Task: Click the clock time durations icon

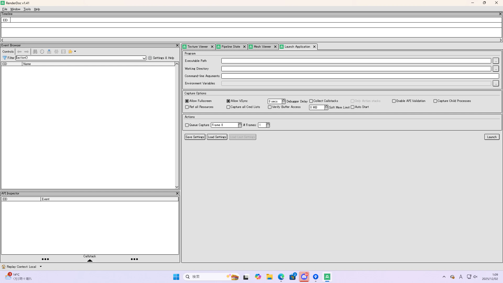Action: 42,52
